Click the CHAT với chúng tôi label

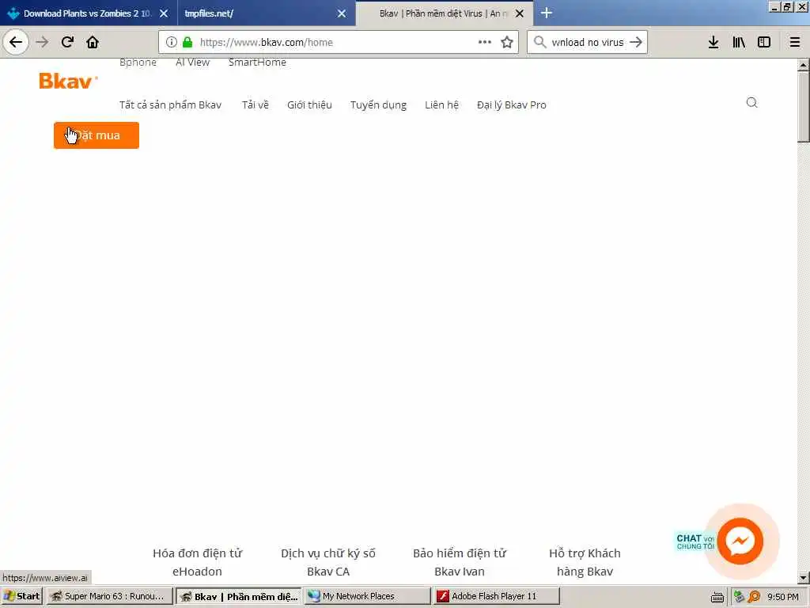695,541
